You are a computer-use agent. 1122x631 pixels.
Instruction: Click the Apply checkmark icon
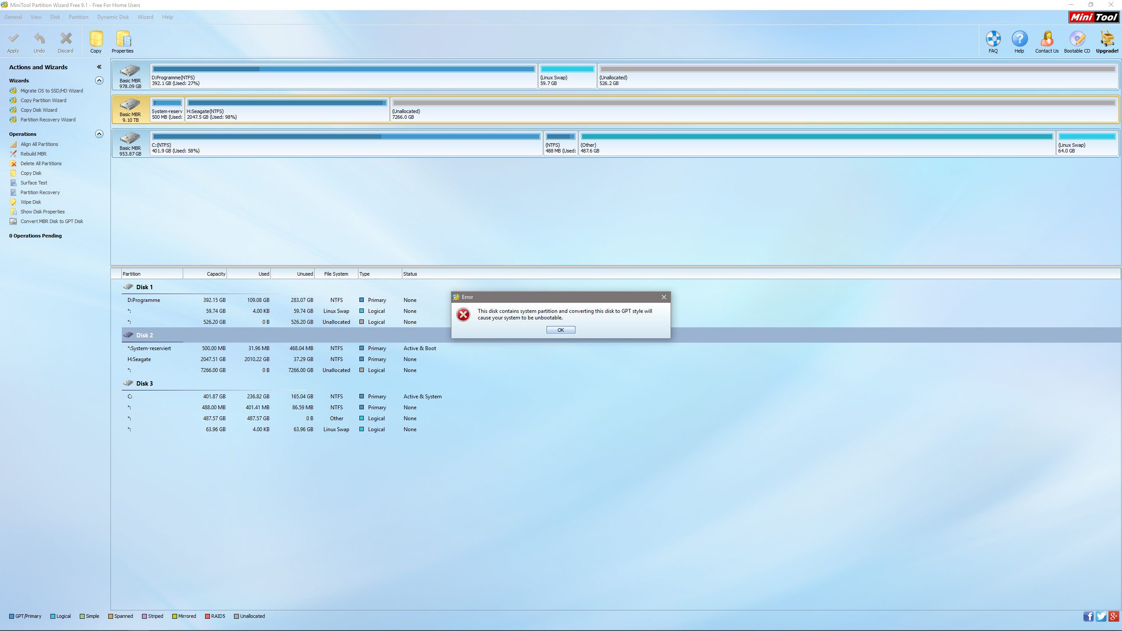click(13, 39)
